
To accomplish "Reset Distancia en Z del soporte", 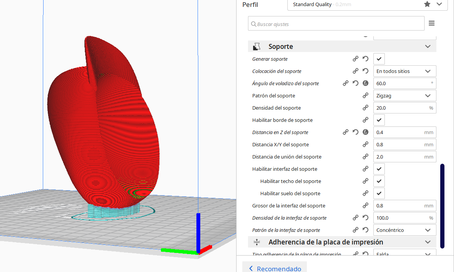I will [x=355, y=132].
